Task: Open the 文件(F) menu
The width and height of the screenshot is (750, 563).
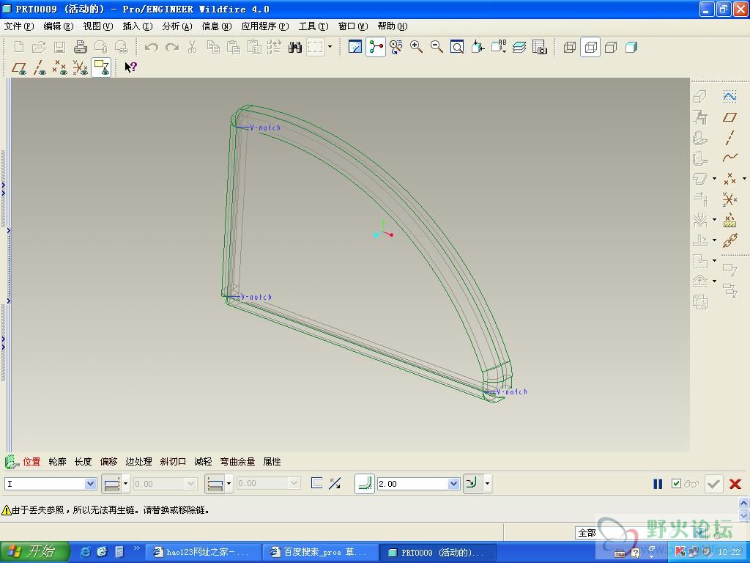Action: (19, 26)
